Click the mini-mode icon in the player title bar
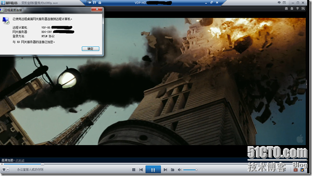Viewport: 312px width, 176px height. tap(284, 2)
